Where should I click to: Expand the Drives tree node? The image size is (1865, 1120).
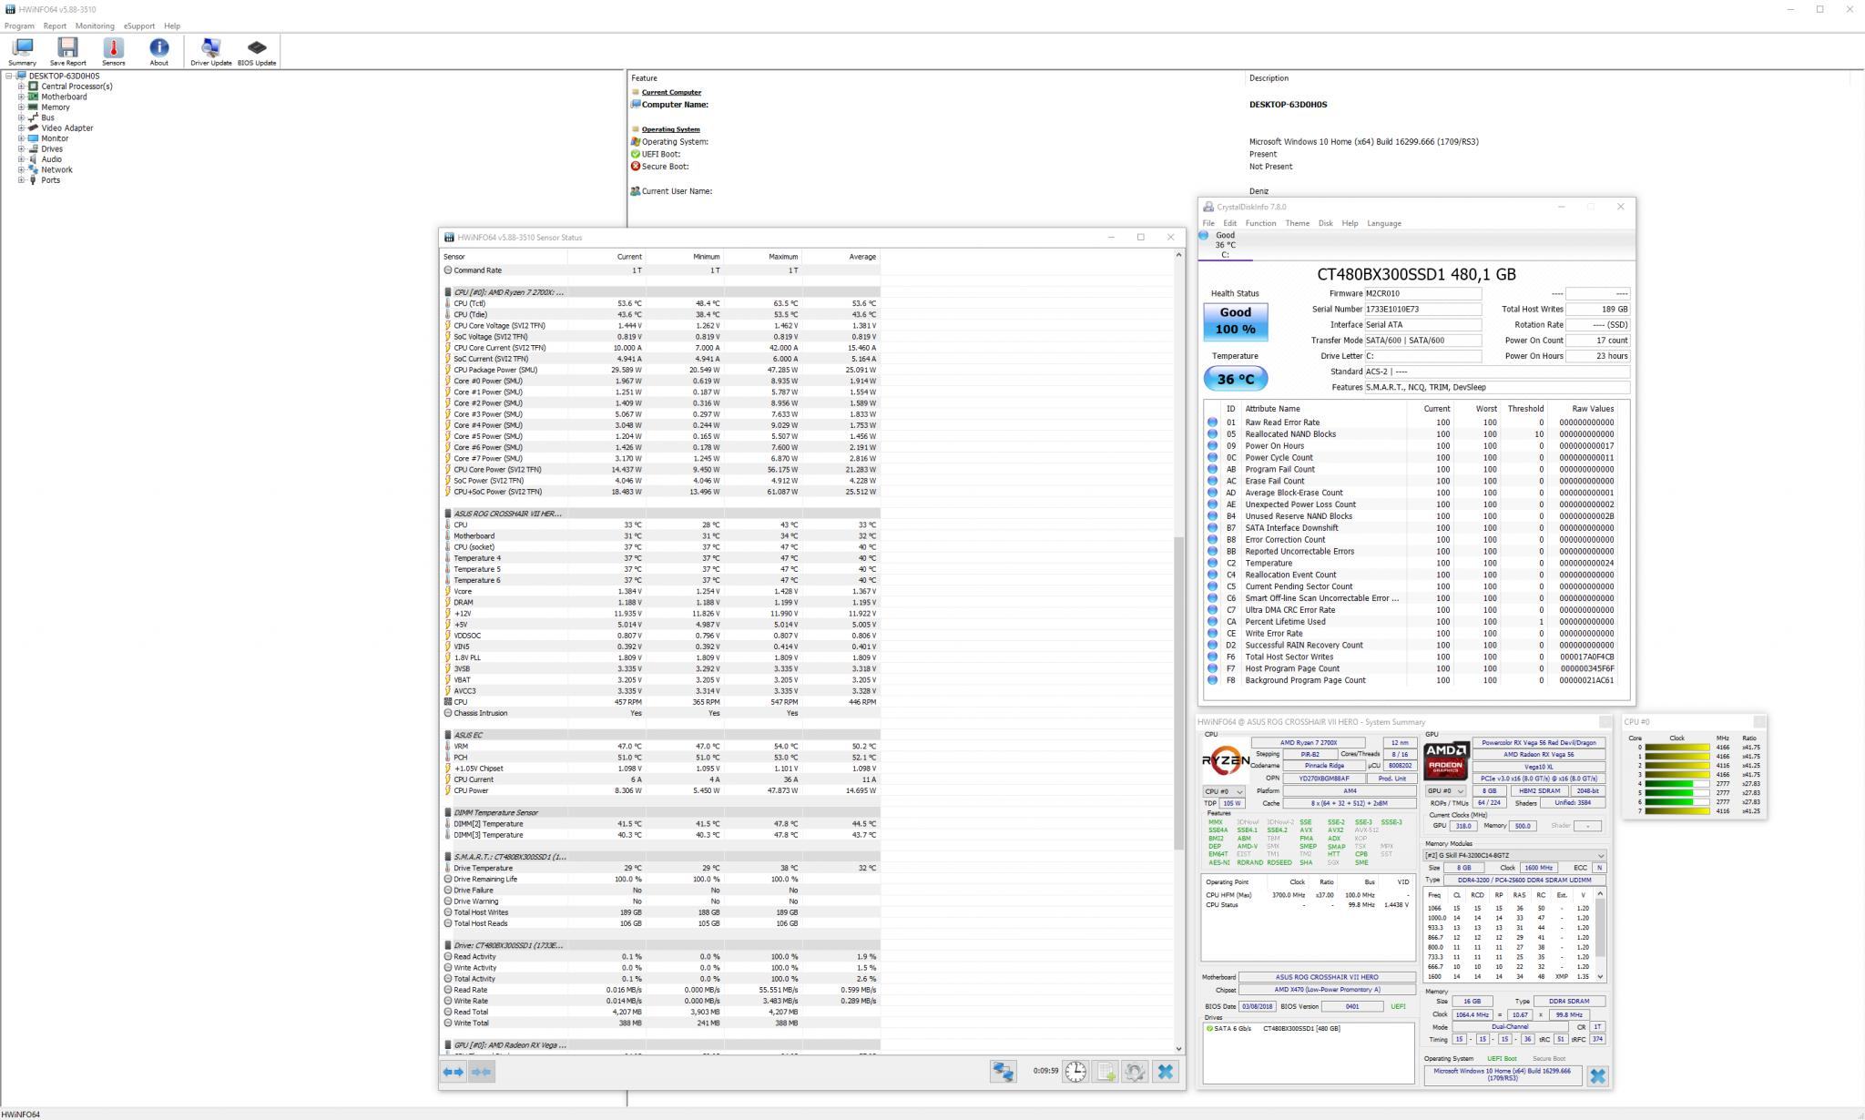pos(21,149)
